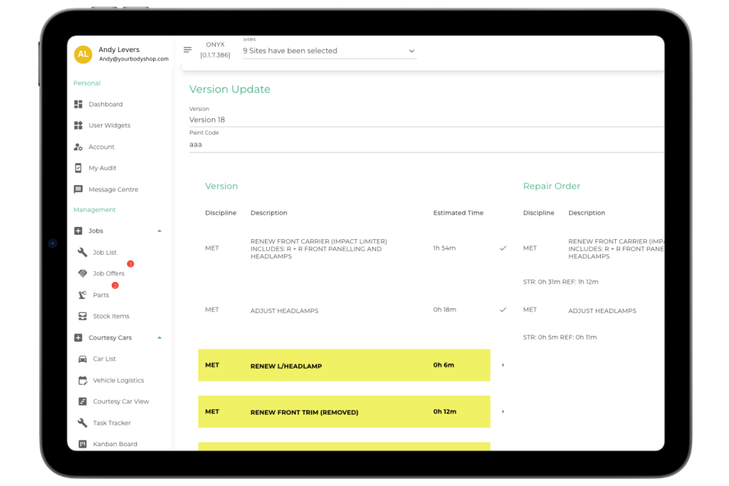Open Message Centre

tap(113, 189)
